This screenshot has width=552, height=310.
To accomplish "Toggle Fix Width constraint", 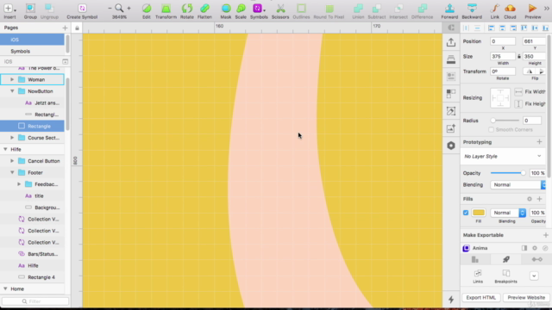I will coord(518,92).
